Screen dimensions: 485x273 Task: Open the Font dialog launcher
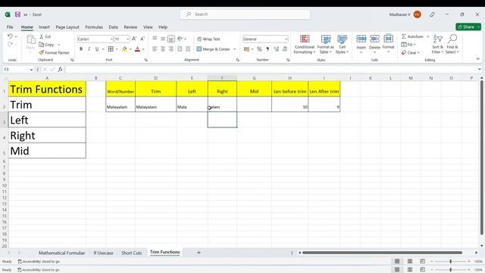click(146, 60)
